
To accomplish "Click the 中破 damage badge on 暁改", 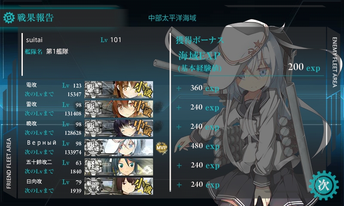I will [x=143, y=128].
